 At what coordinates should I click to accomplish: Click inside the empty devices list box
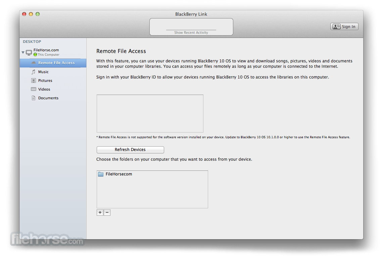click(150, 113)
